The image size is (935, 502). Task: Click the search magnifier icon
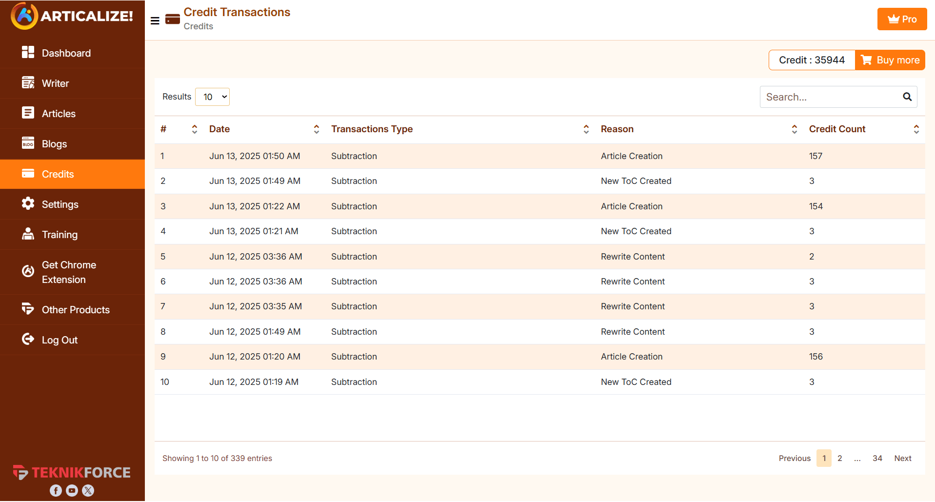[x=907, y=97]
